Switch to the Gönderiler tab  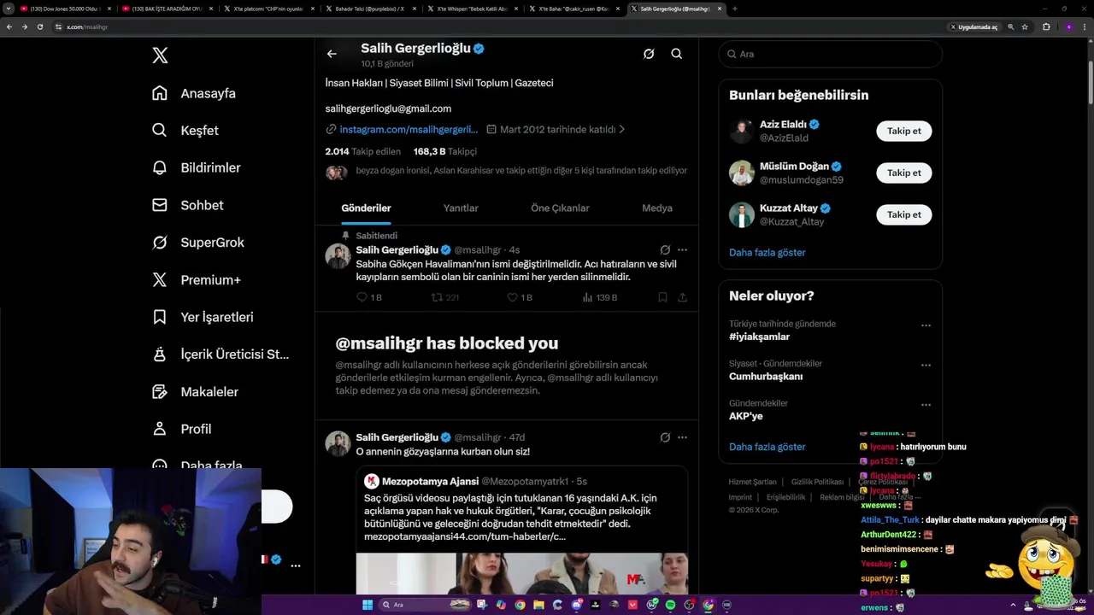coord(366,208)
